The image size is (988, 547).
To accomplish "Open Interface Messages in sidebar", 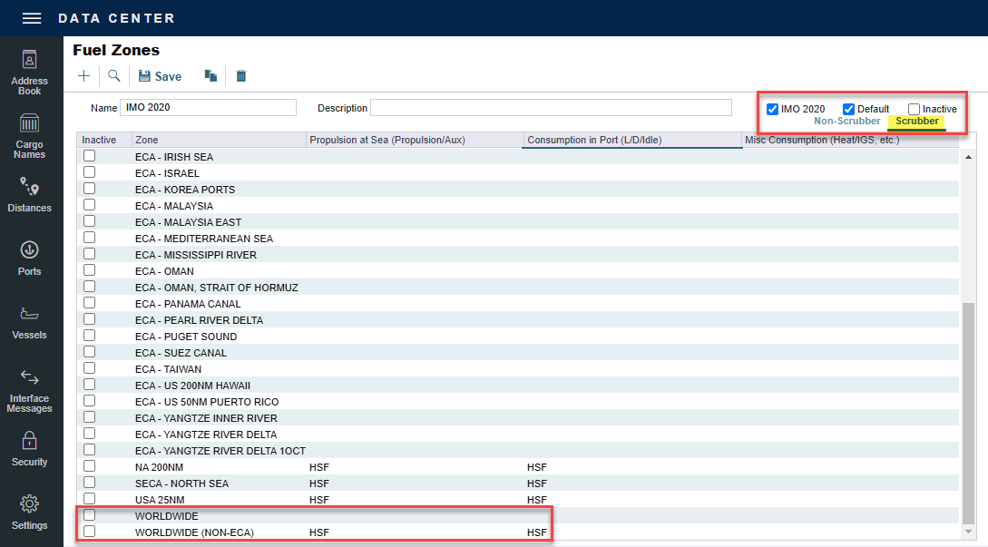I will tap(30, 390).
